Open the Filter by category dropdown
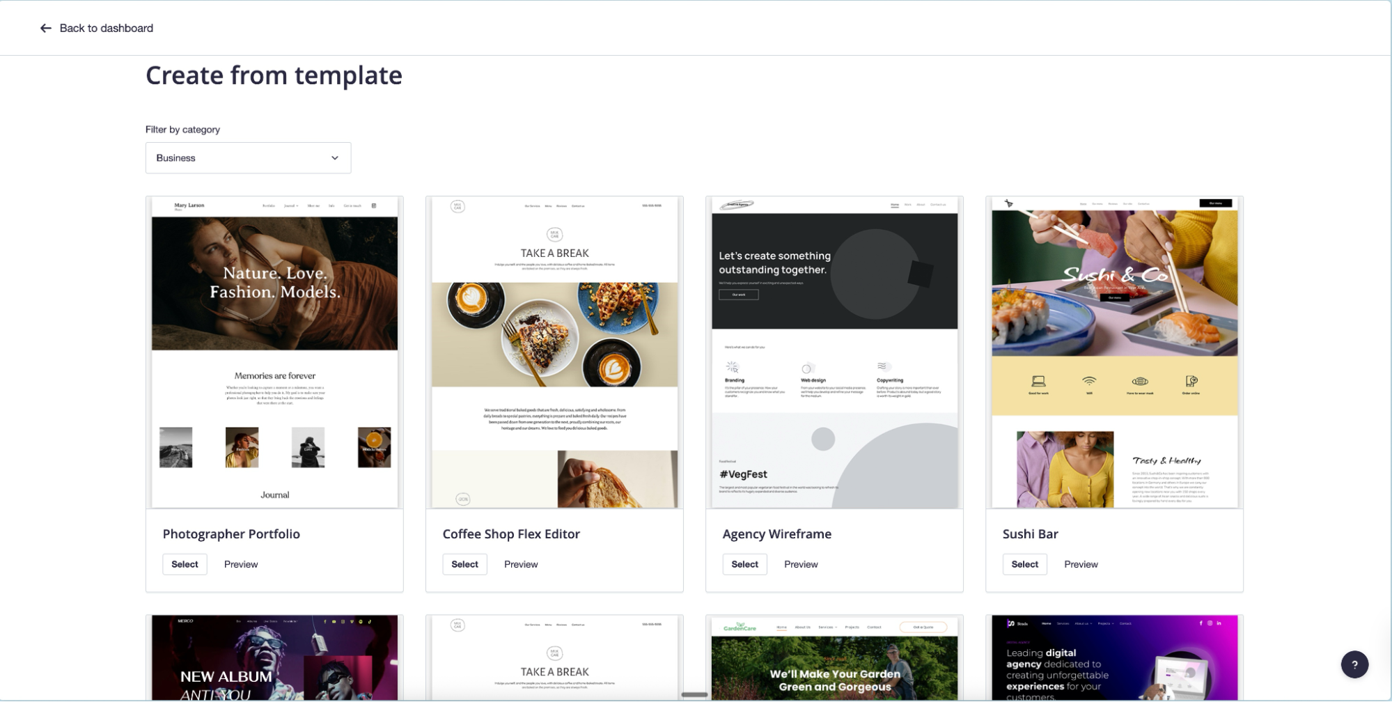The image size is (1392, 702). [248, 158]
